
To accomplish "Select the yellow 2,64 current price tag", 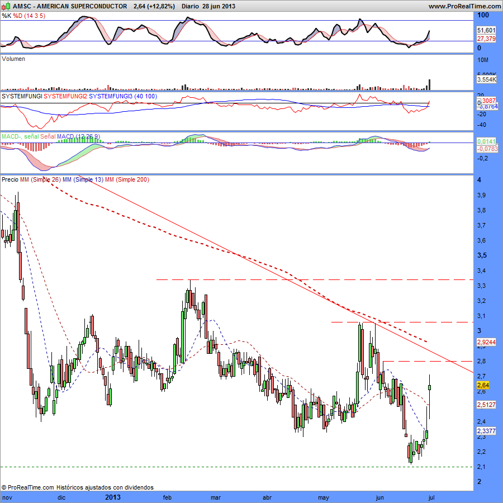I will click(x=483, y=385).
